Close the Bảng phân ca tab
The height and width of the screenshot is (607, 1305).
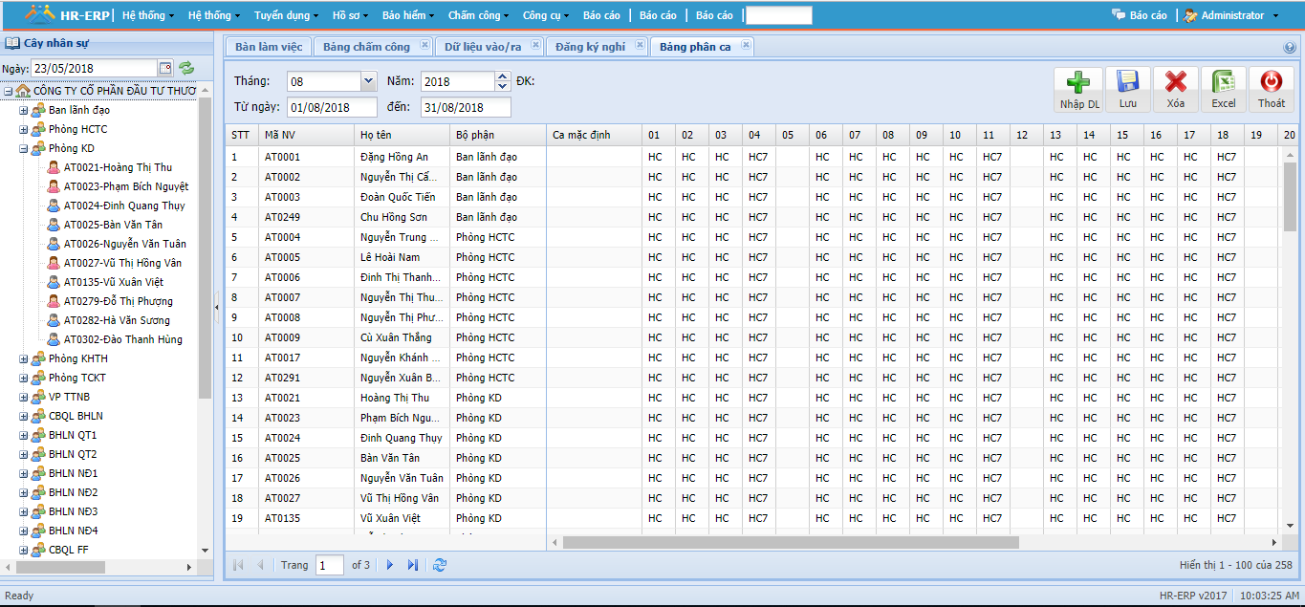746,45
